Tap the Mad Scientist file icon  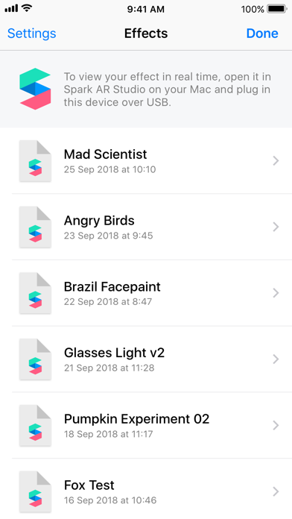(x=35, y=161)
